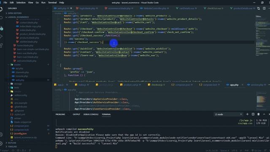Image resolution: width=270 pixels, height=152 pixels.
Task: Open jsconfig.json in explorer
Action: pos(20,133)
